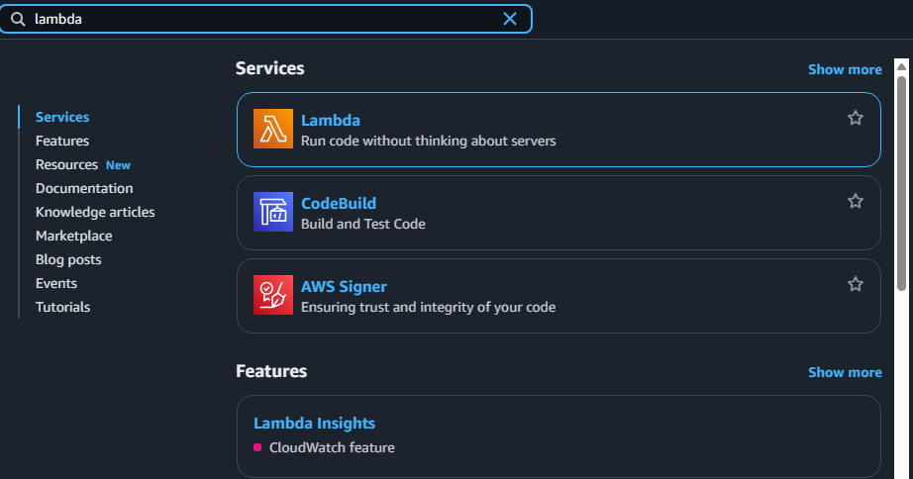Open the AWS Signer service link
This screenshot has height=479, width=913.
(345, 287)
